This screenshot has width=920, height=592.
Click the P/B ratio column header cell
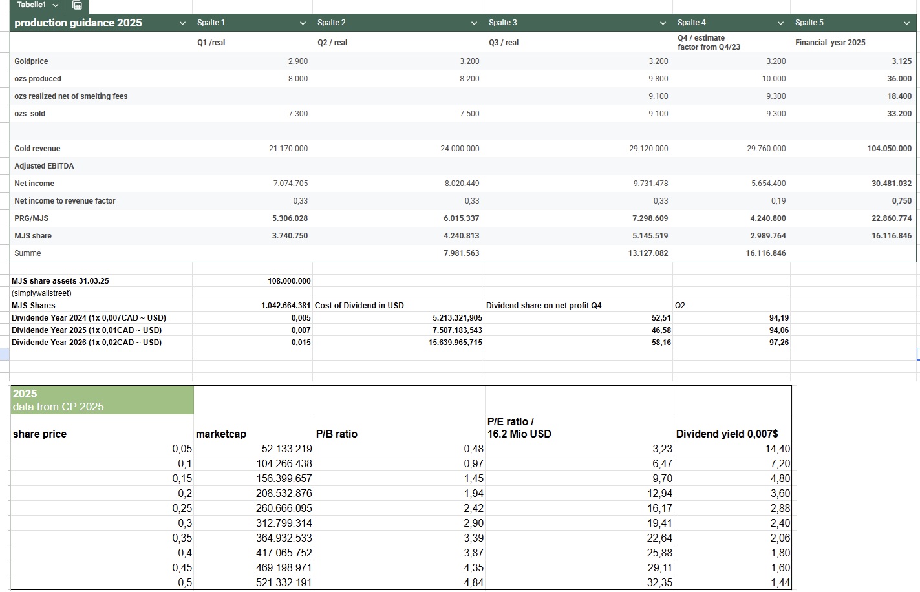click(x=337, y=434)
